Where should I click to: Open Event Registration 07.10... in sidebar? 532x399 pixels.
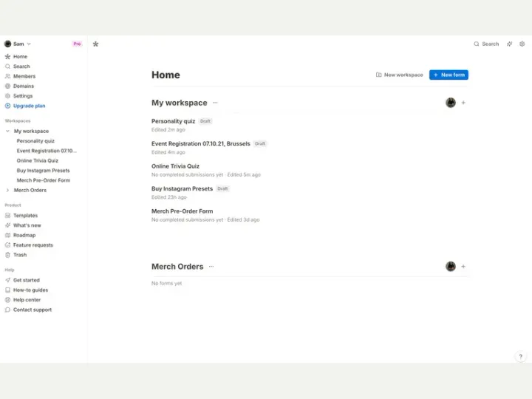coord(47,151)
